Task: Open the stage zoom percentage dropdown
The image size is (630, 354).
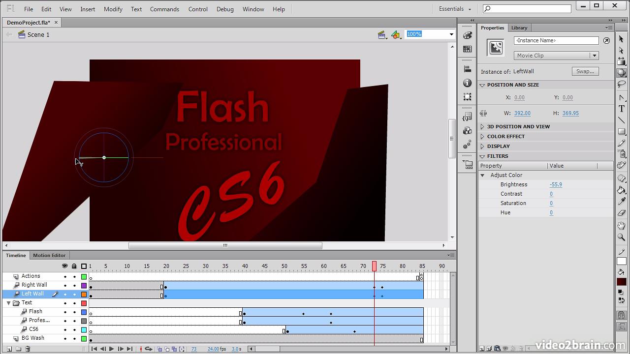Action: pos(451,34)
